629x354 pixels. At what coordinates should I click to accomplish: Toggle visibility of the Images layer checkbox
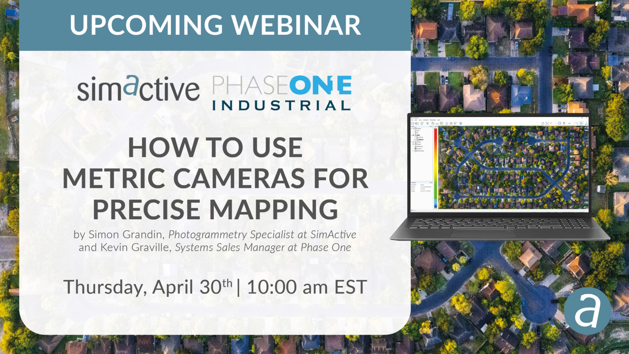[x=413, y=128]
